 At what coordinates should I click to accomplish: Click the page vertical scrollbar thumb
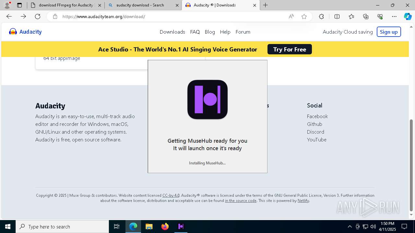tap(411, 165)
